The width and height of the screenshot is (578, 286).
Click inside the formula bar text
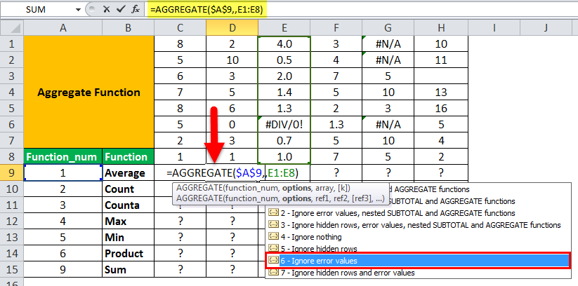pyautogui.click(x=206, y=10)
